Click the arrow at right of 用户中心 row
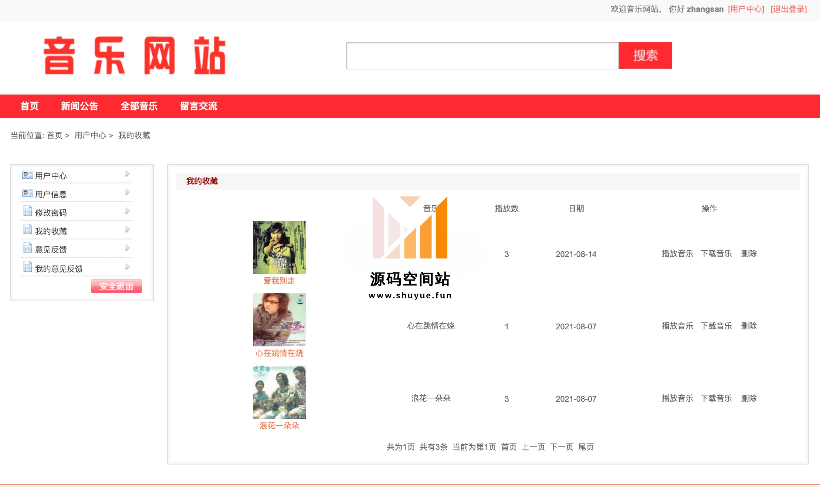The image size is (820, 497). (x=127, y=174)
